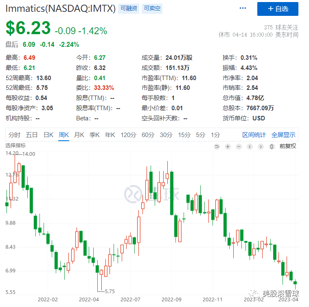This screenshot has width=309, height=307.
Task: Select the 日K daily chart tab
Action: coord(48,135)
